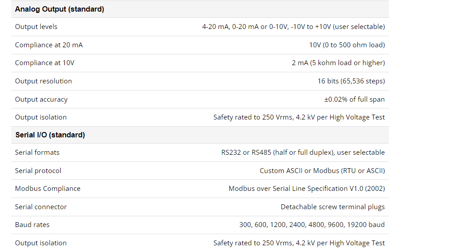Click the 2 mA (5 kohm load) value

click(338, 63)
